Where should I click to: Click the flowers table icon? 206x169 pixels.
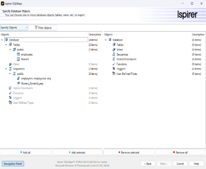click(x=18, y=59)
